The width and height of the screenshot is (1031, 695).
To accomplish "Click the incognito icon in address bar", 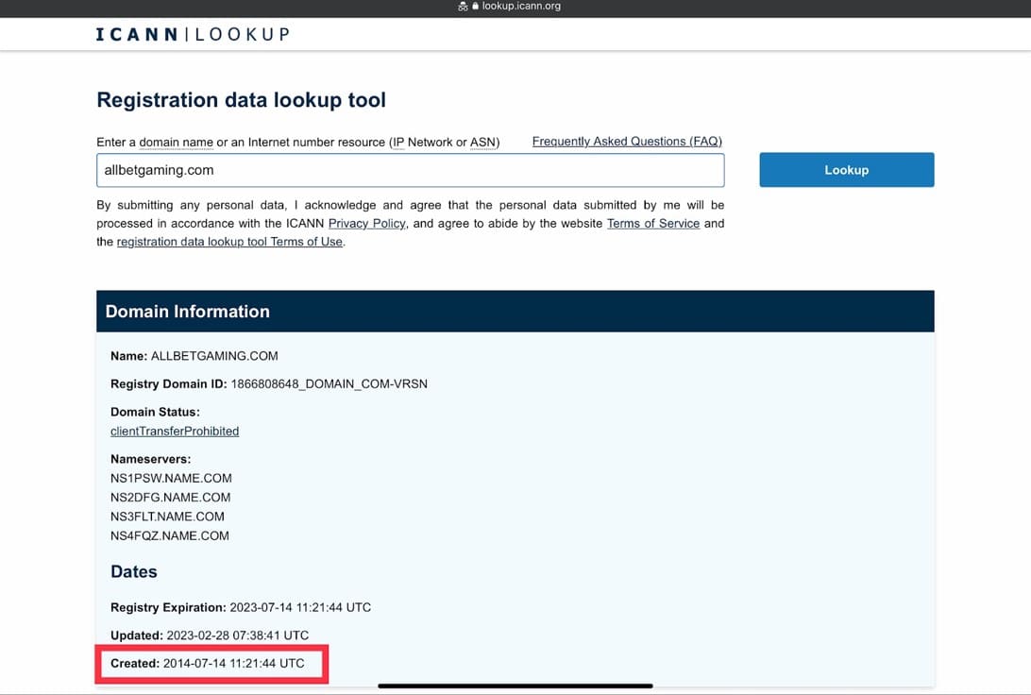I will 463,7.
